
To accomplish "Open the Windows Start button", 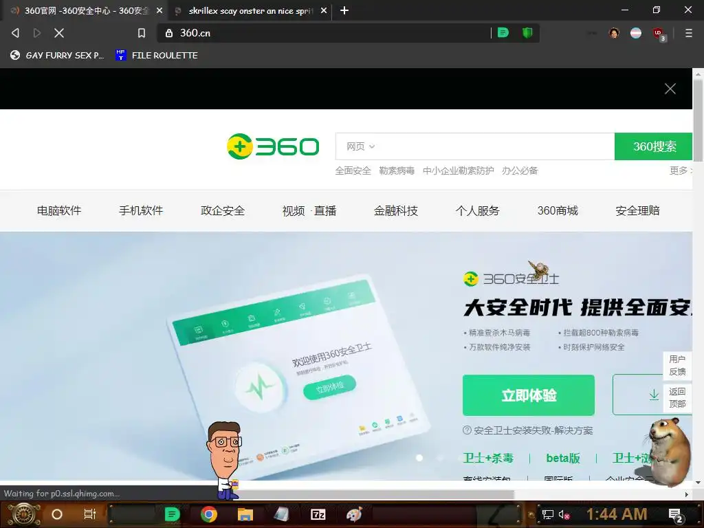I will (24, 514).
